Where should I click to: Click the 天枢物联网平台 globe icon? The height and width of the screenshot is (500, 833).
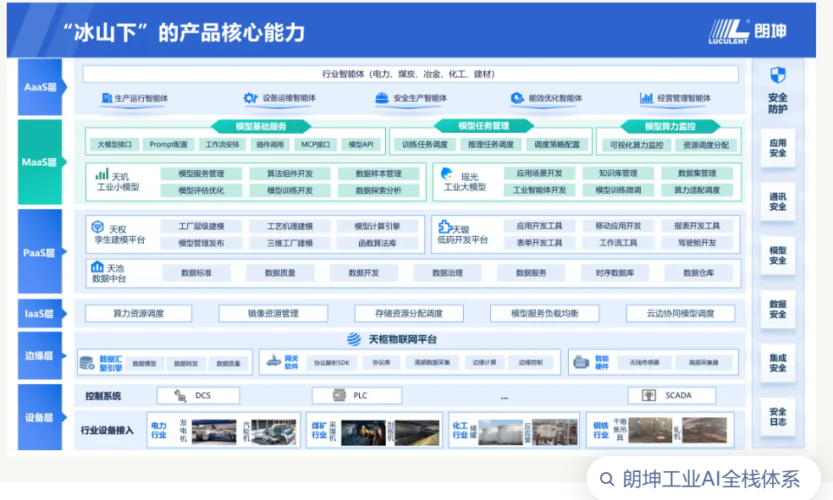tap(354, 339)
